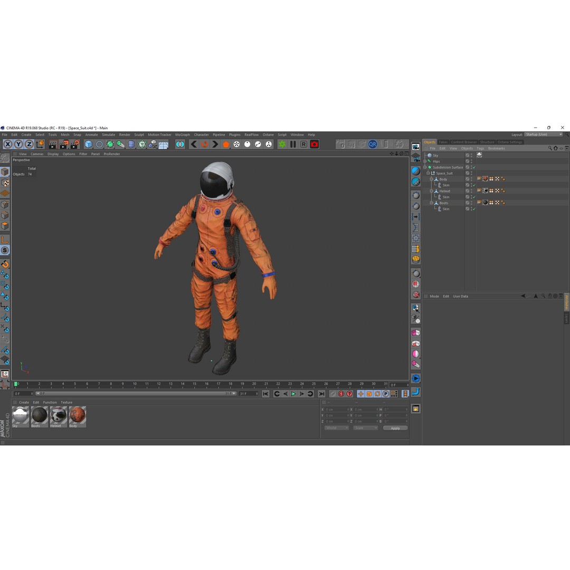Open Edit Render Settings gear clapperboard
This screenshot has width=570, height=570.
[x=75, y=144]
